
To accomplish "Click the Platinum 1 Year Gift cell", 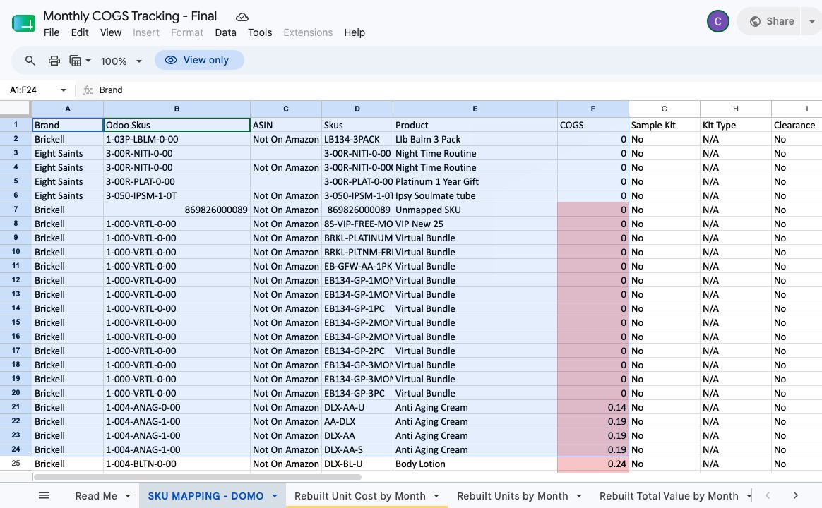I will pyautogui.click(x=475, y=182).
